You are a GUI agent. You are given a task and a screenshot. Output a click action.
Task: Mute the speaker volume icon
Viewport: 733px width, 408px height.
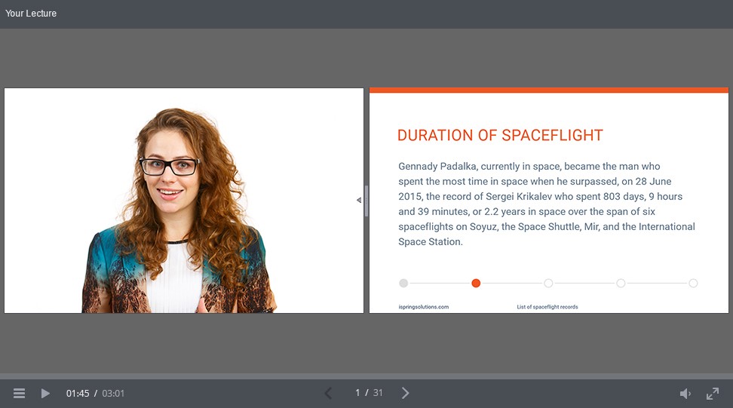pyautogui.click(x=685, y=394)
